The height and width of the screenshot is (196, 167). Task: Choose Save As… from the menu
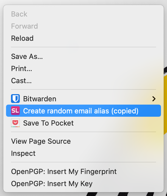point(27,56)
